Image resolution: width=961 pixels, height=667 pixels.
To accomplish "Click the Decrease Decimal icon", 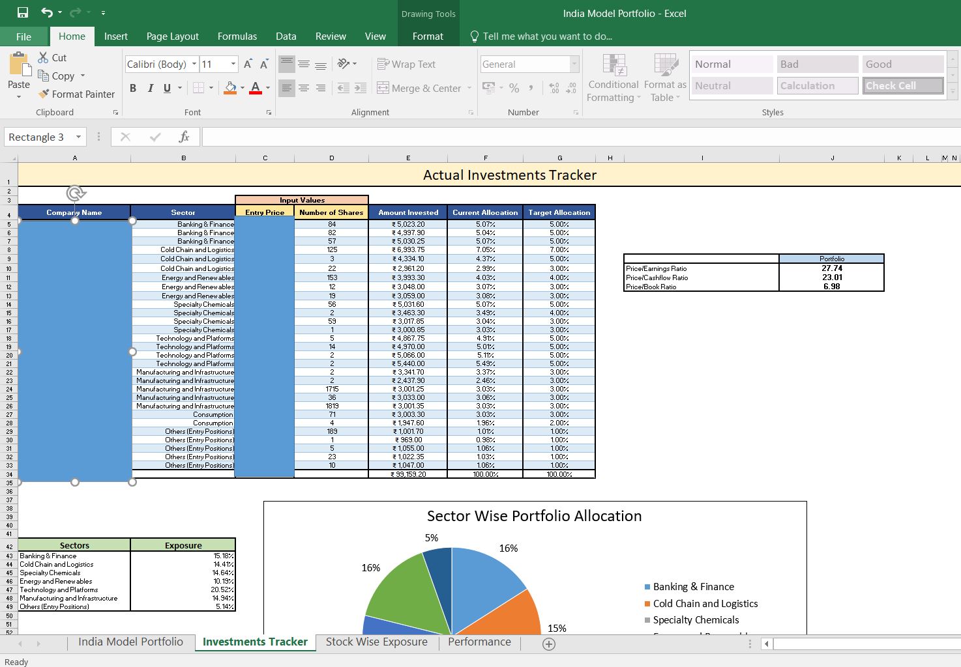I will pos(572,87).
